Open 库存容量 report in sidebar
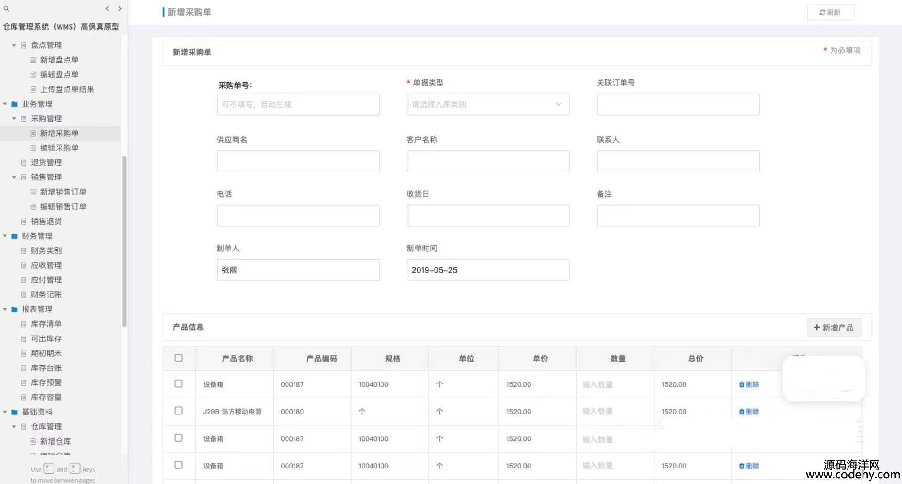The image size is (902, 484). pyautogui.click(x=46, y=398)
